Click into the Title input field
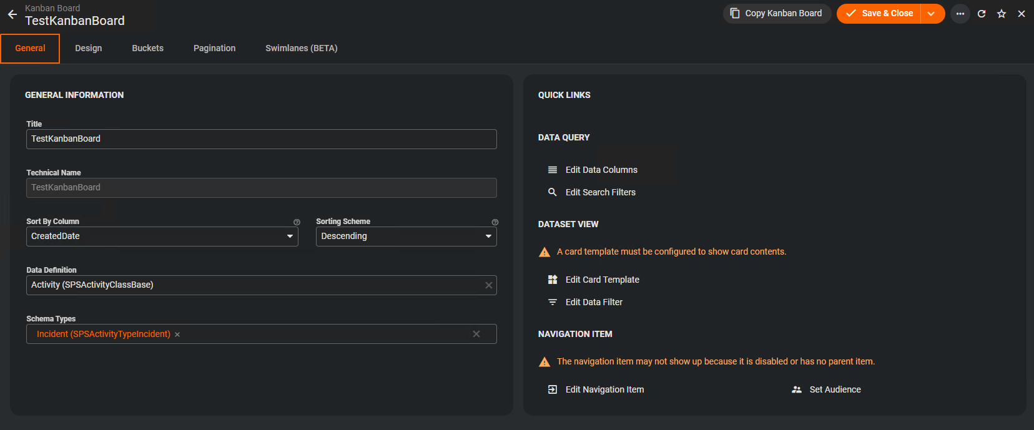Image resolution: width=1034 pixels, height=430 pixels. click(261, 139)
